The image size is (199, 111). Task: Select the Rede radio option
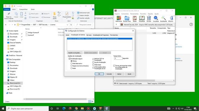pyautogui.click(x=71, y=68)
